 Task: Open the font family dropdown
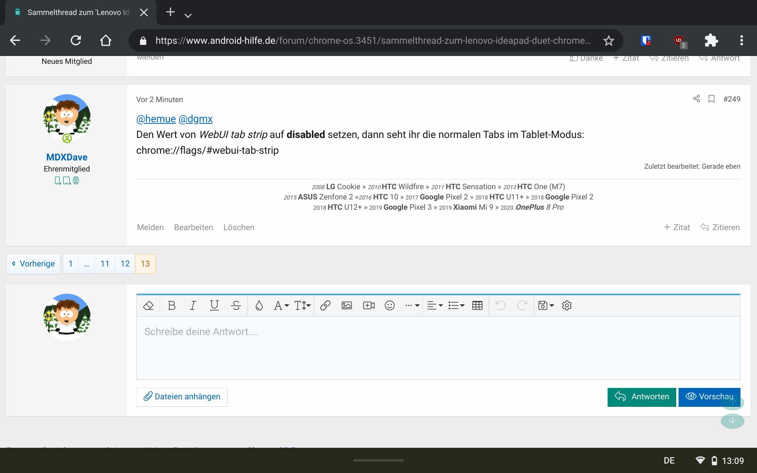[282, 305]
